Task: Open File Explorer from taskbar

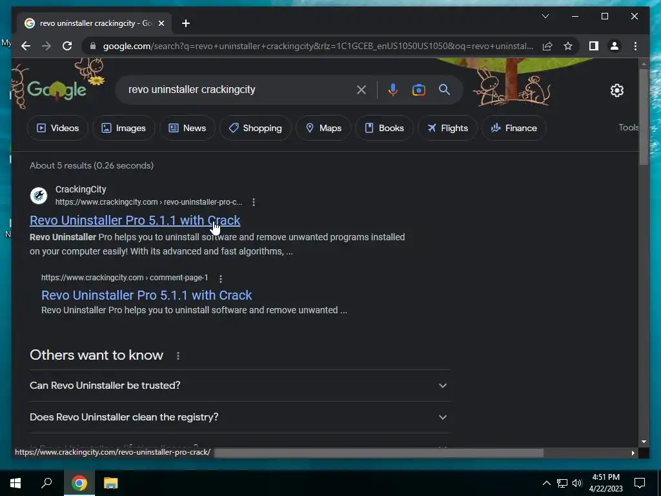Action: (111, 483)
